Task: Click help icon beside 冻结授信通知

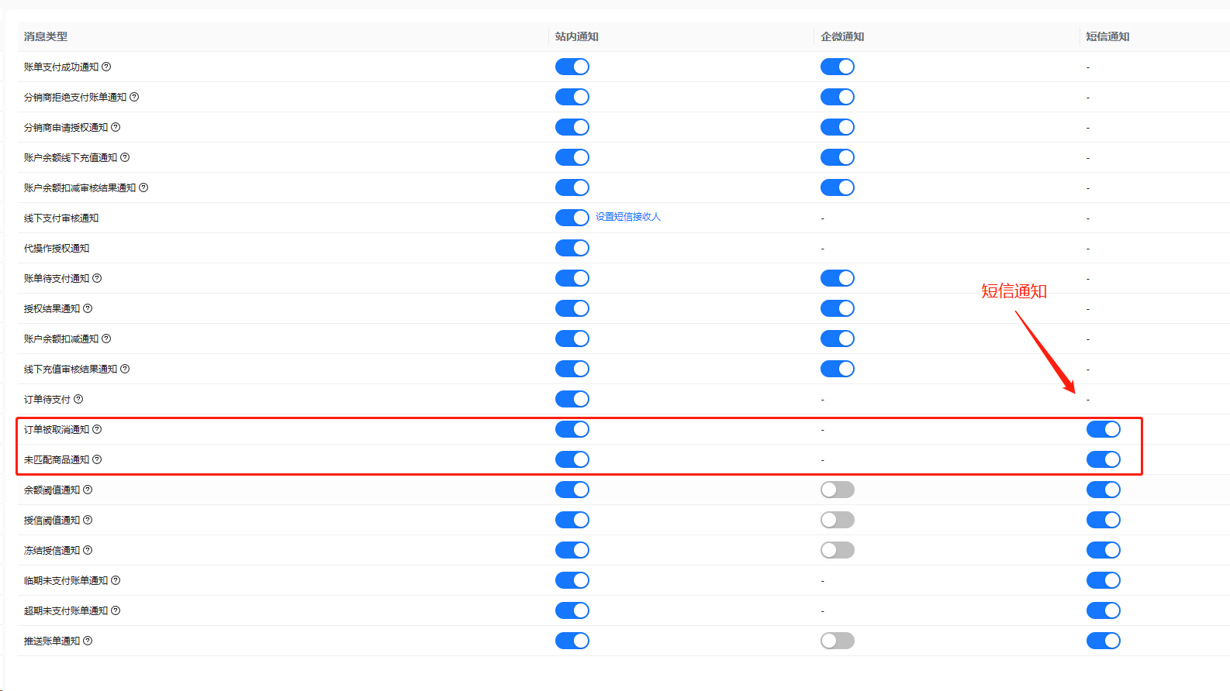Action: 88,550
